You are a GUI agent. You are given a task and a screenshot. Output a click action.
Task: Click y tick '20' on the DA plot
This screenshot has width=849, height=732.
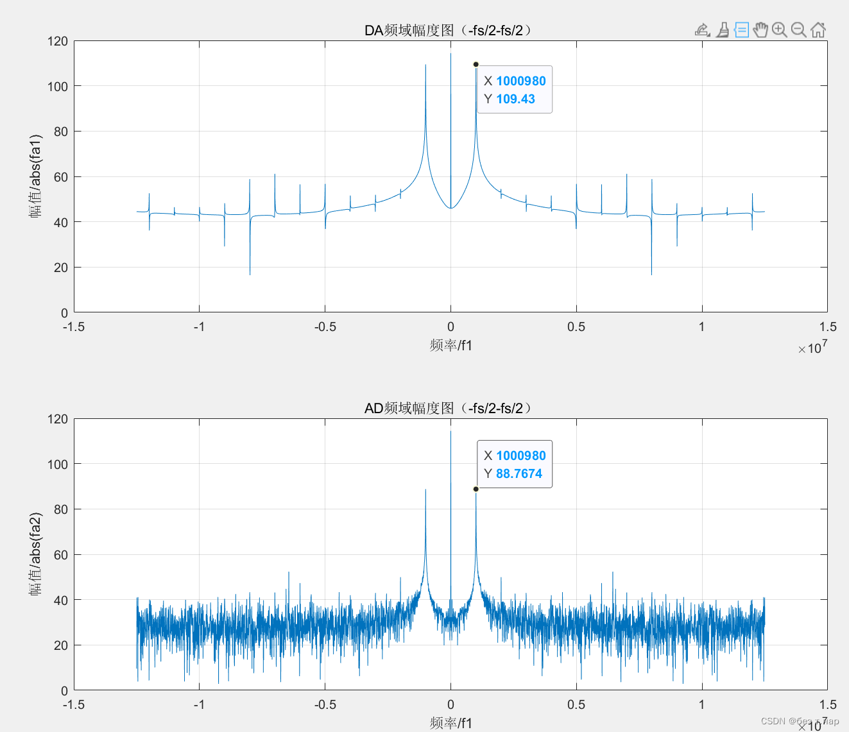coord(61,268)
